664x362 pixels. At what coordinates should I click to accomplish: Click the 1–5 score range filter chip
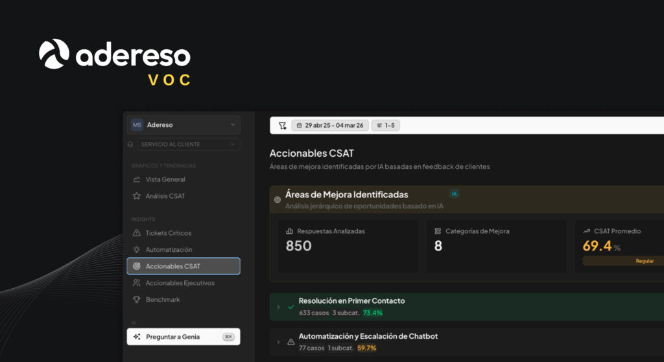(x=387, y=126)
